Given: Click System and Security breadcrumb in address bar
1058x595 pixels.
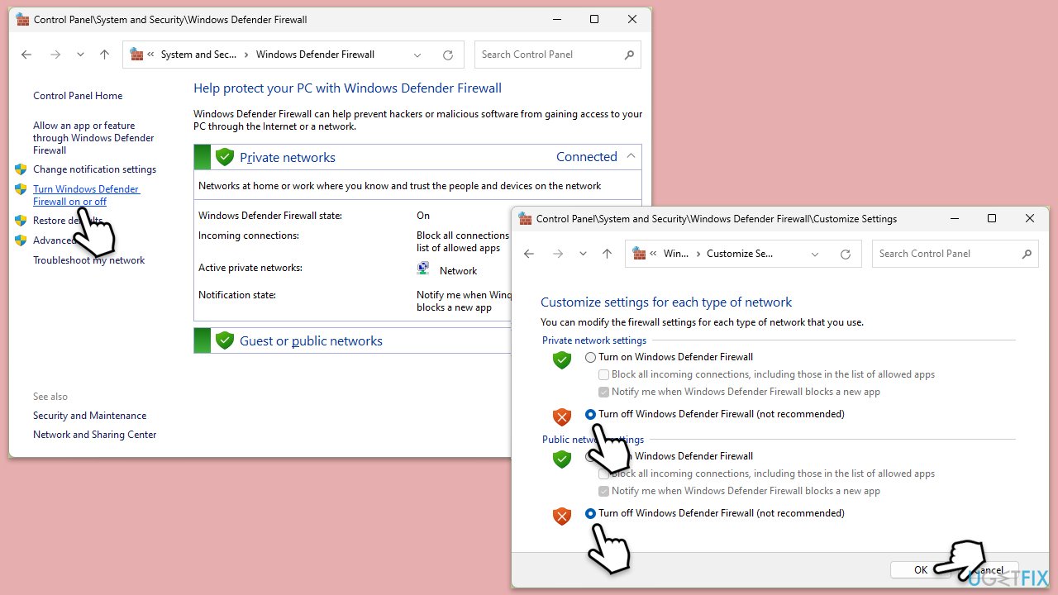Looking at the screenshot, I should click(x=198, y=55).
